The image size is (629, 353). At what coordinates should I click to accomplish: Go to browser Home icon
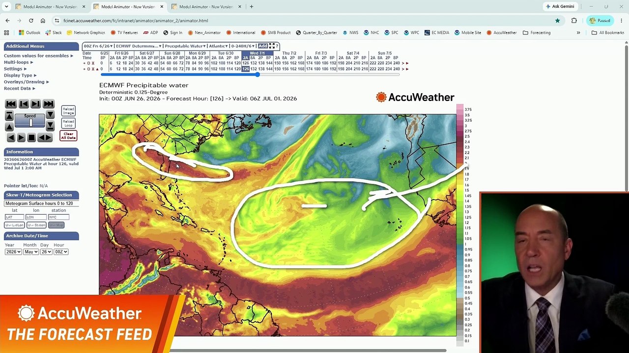point(43,21)
